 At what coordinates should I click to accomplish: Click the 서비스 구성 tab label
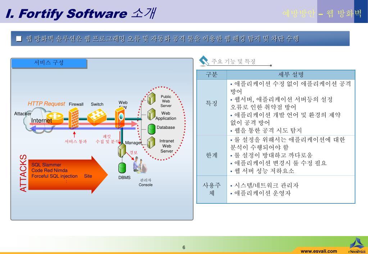[49, 63]
